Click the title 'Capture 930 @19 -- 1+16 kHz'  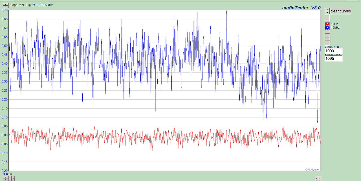pyautogui.click(x=32, y=5)
